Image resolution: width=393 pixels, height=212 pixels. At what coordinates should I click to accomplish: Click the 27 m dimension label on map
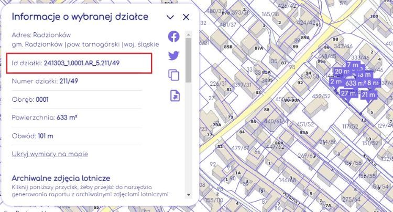348,93
